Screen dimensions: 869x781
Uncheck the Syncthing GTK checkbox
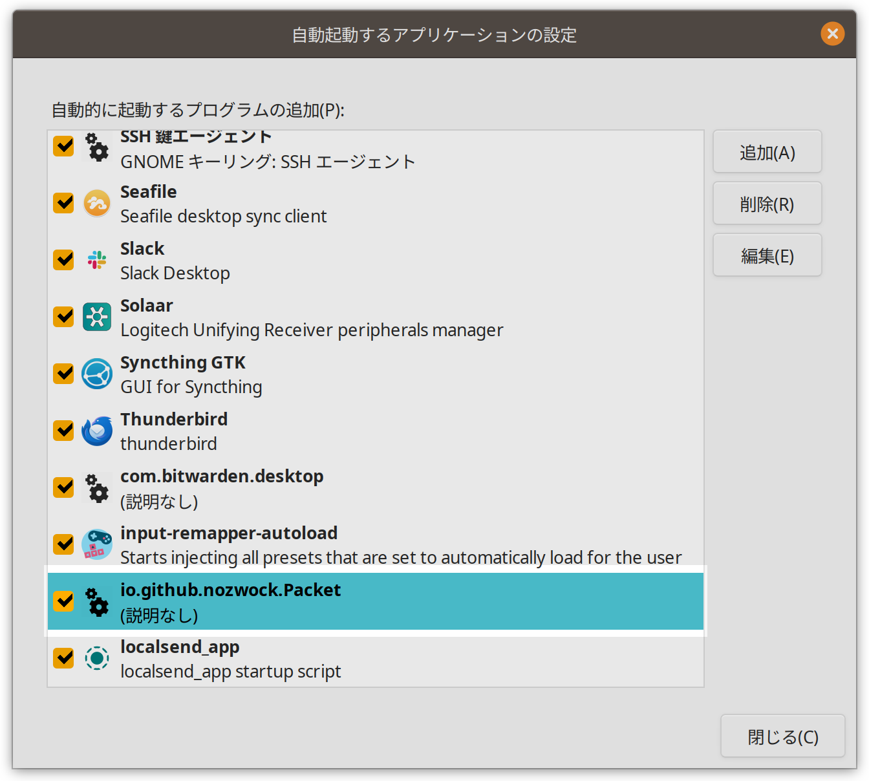click(63, 374)
